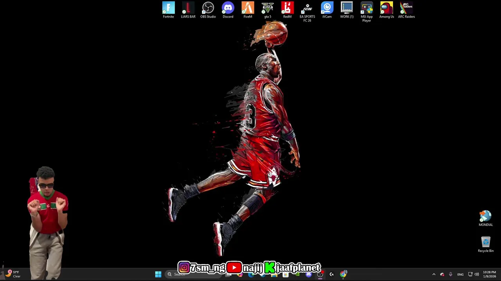Open the weather widget showing Clear

click(12, 274)
